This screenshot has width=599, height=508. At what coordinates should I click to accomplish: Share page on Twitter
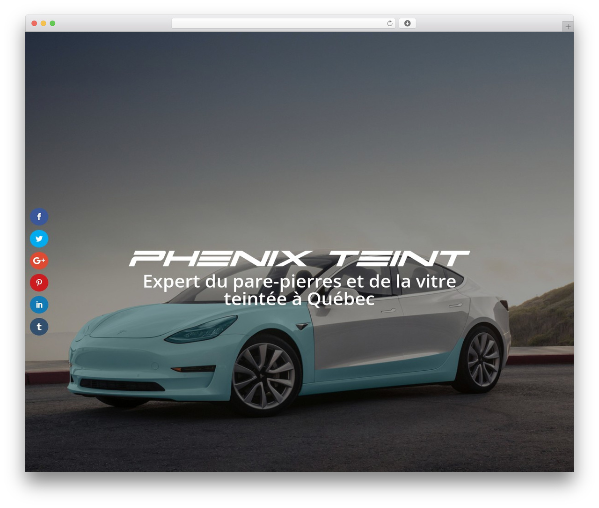[39, 239]
